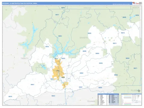Viewport: 144px width, 108px height.
Task: Click the small orange Anderson city area
Action: pos(65,85)
